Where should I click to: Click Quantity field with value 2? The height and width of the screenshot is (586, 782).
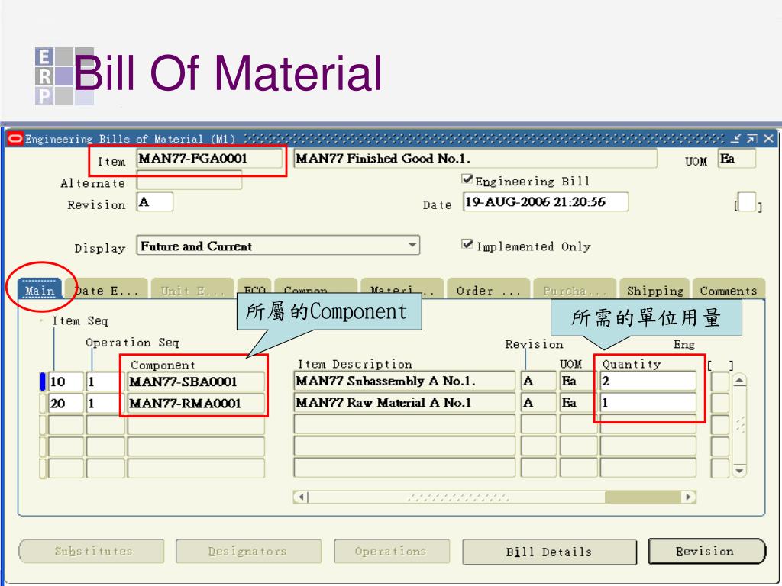648,382
